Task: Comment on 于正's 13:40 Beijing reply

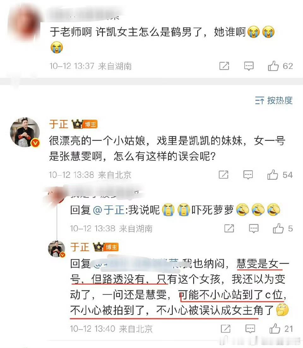Action: pos(250,329)
